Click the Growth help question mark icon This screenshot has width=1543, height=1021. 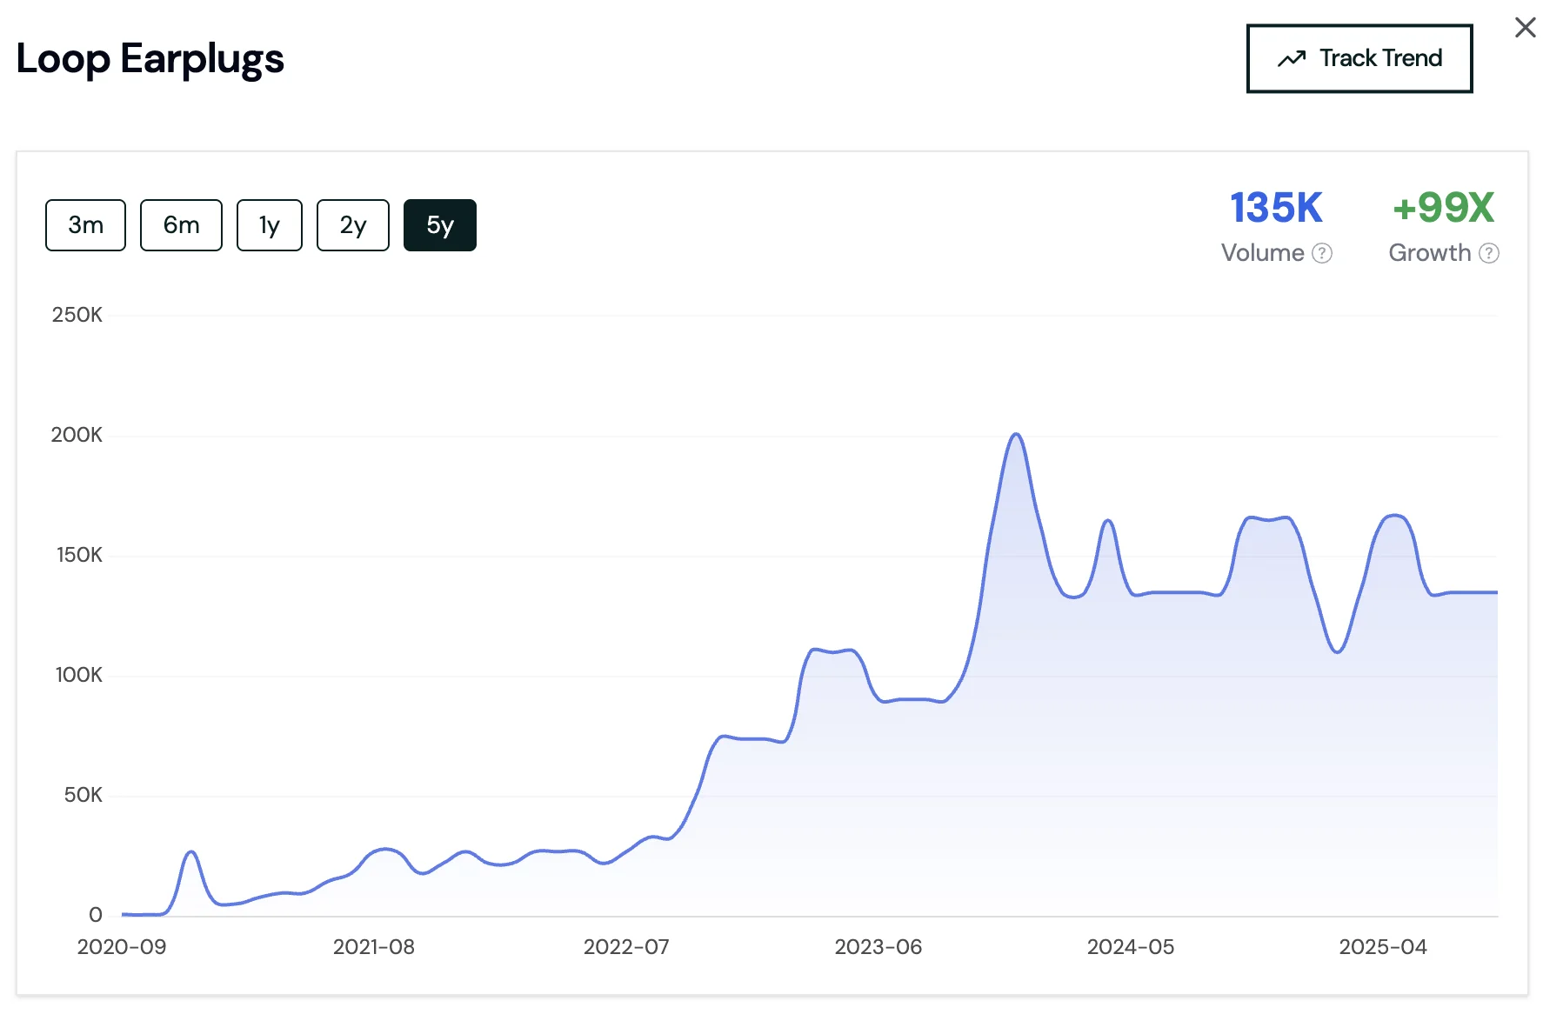click(1489, 253)
